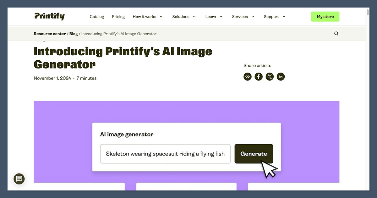Copy article link using the chain icon
The image size is (377, 198).
[x=248, y=76]
